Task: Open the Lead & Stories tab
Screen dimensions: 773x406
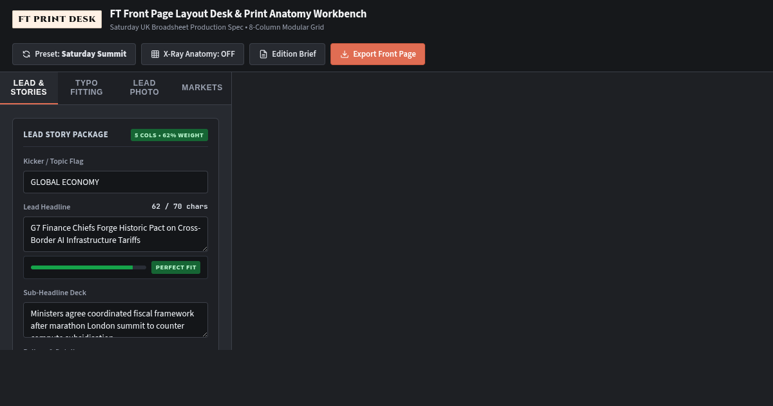Action: click(29, 88)
